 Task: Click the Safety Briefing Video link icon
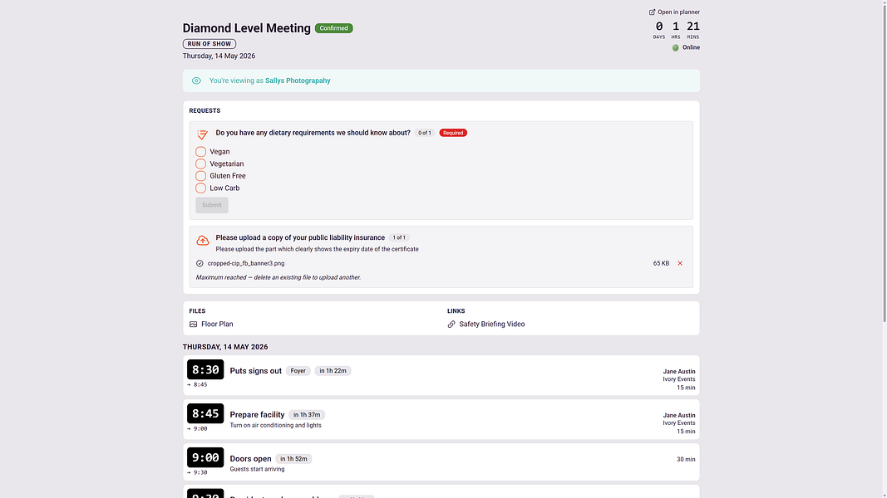tap(451, 324)
